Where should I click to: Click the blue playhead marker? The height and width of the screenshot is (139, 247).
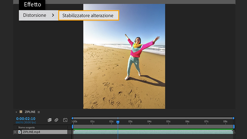[118, 122]
